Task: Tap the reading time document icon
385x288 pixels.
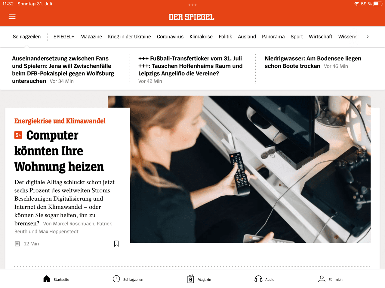Action: pos(17,244)
